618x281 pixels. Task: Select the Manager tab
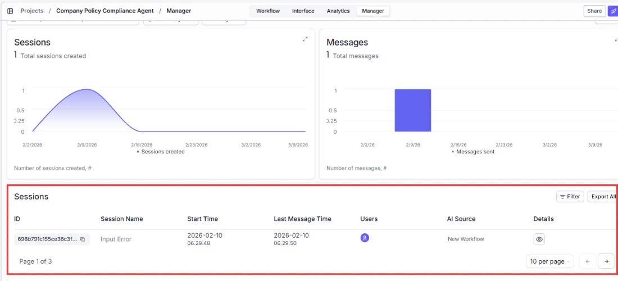373,11
